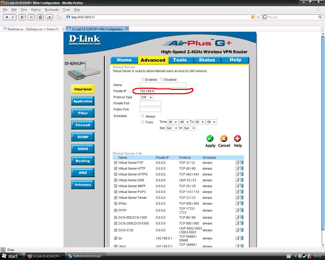
Task: Edit the IPSec entry
Action: (237, 203)
